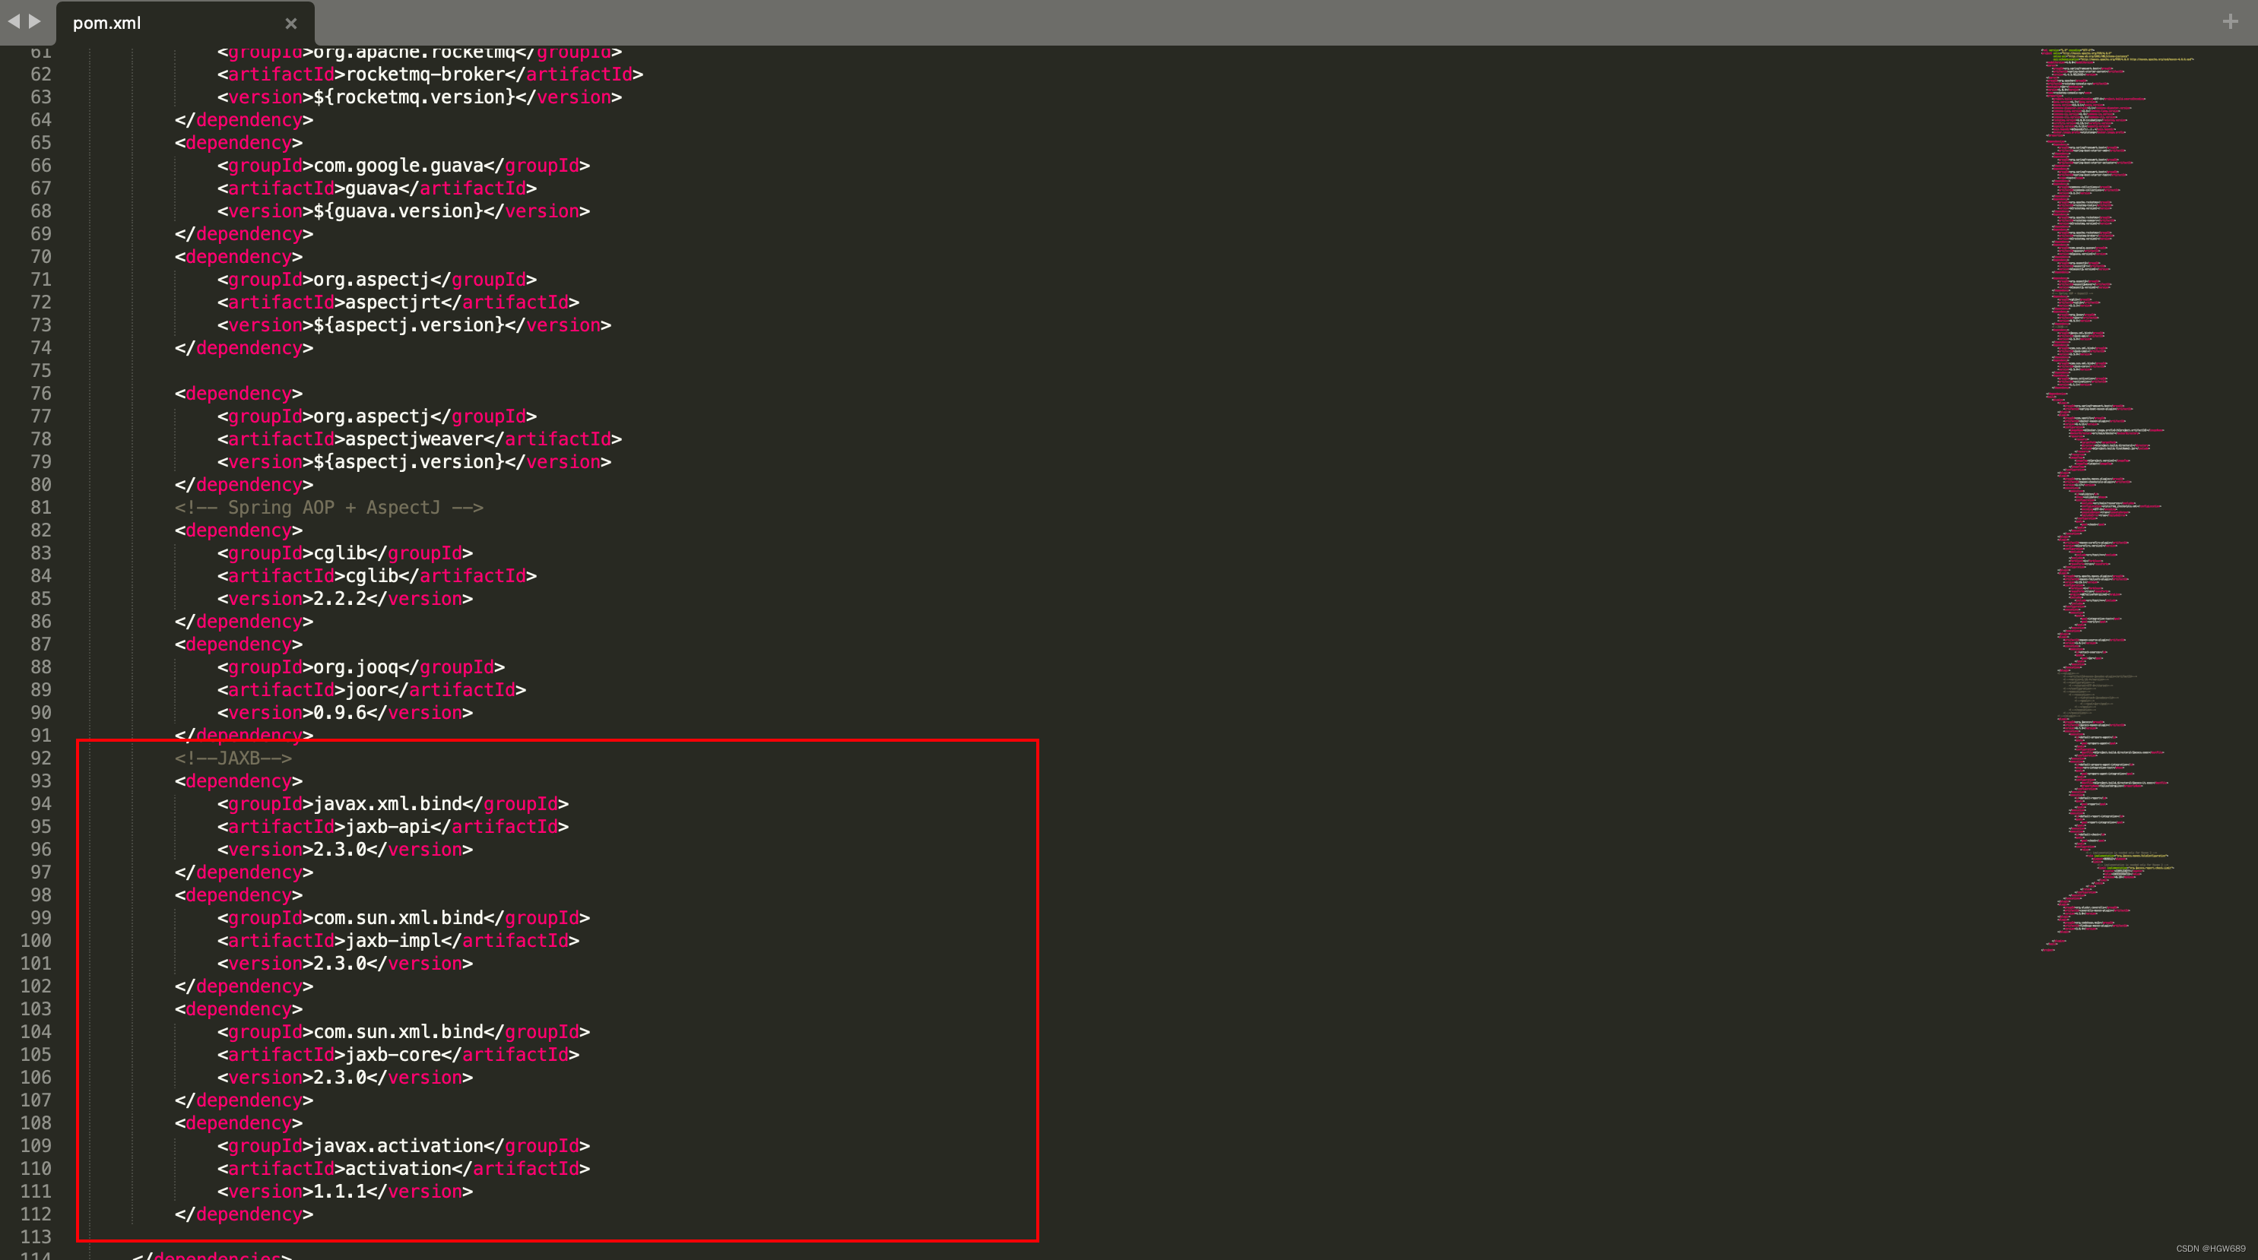Click com.sun.xml.bind groupId on line 99

pyautogui.click(x=398, y=917)
